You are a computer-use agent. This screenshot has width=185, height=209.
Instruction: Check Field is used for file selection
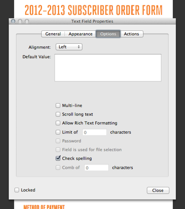[x=58, y=150]
